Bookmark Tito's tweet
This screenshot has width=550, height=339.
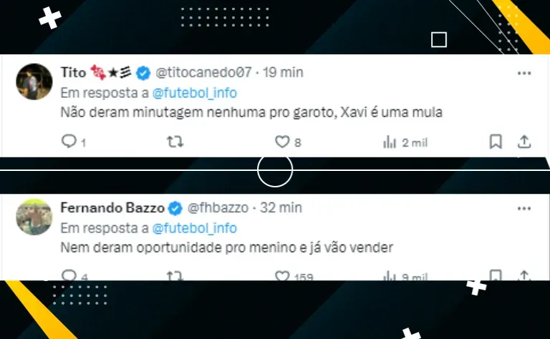click(x=496, y=142)
